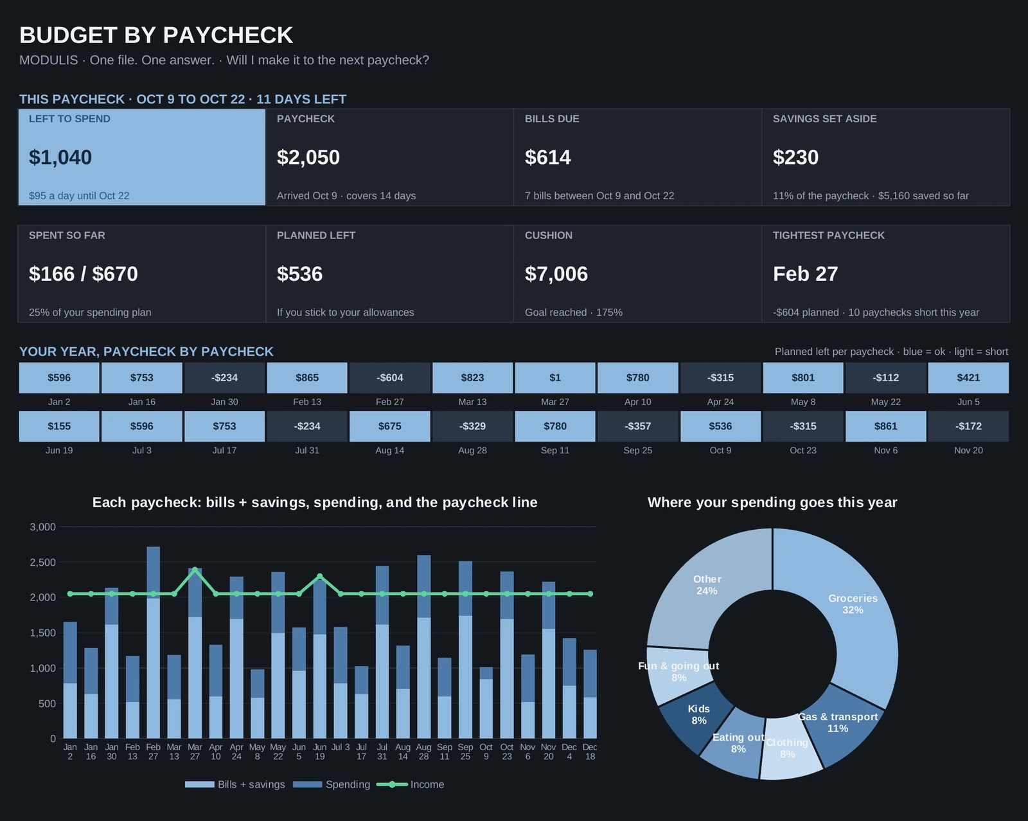The height and width of the screenshot is (821, 1028).
Task: Click the Jul 3 cell showing $596
Action: [142, 426]
